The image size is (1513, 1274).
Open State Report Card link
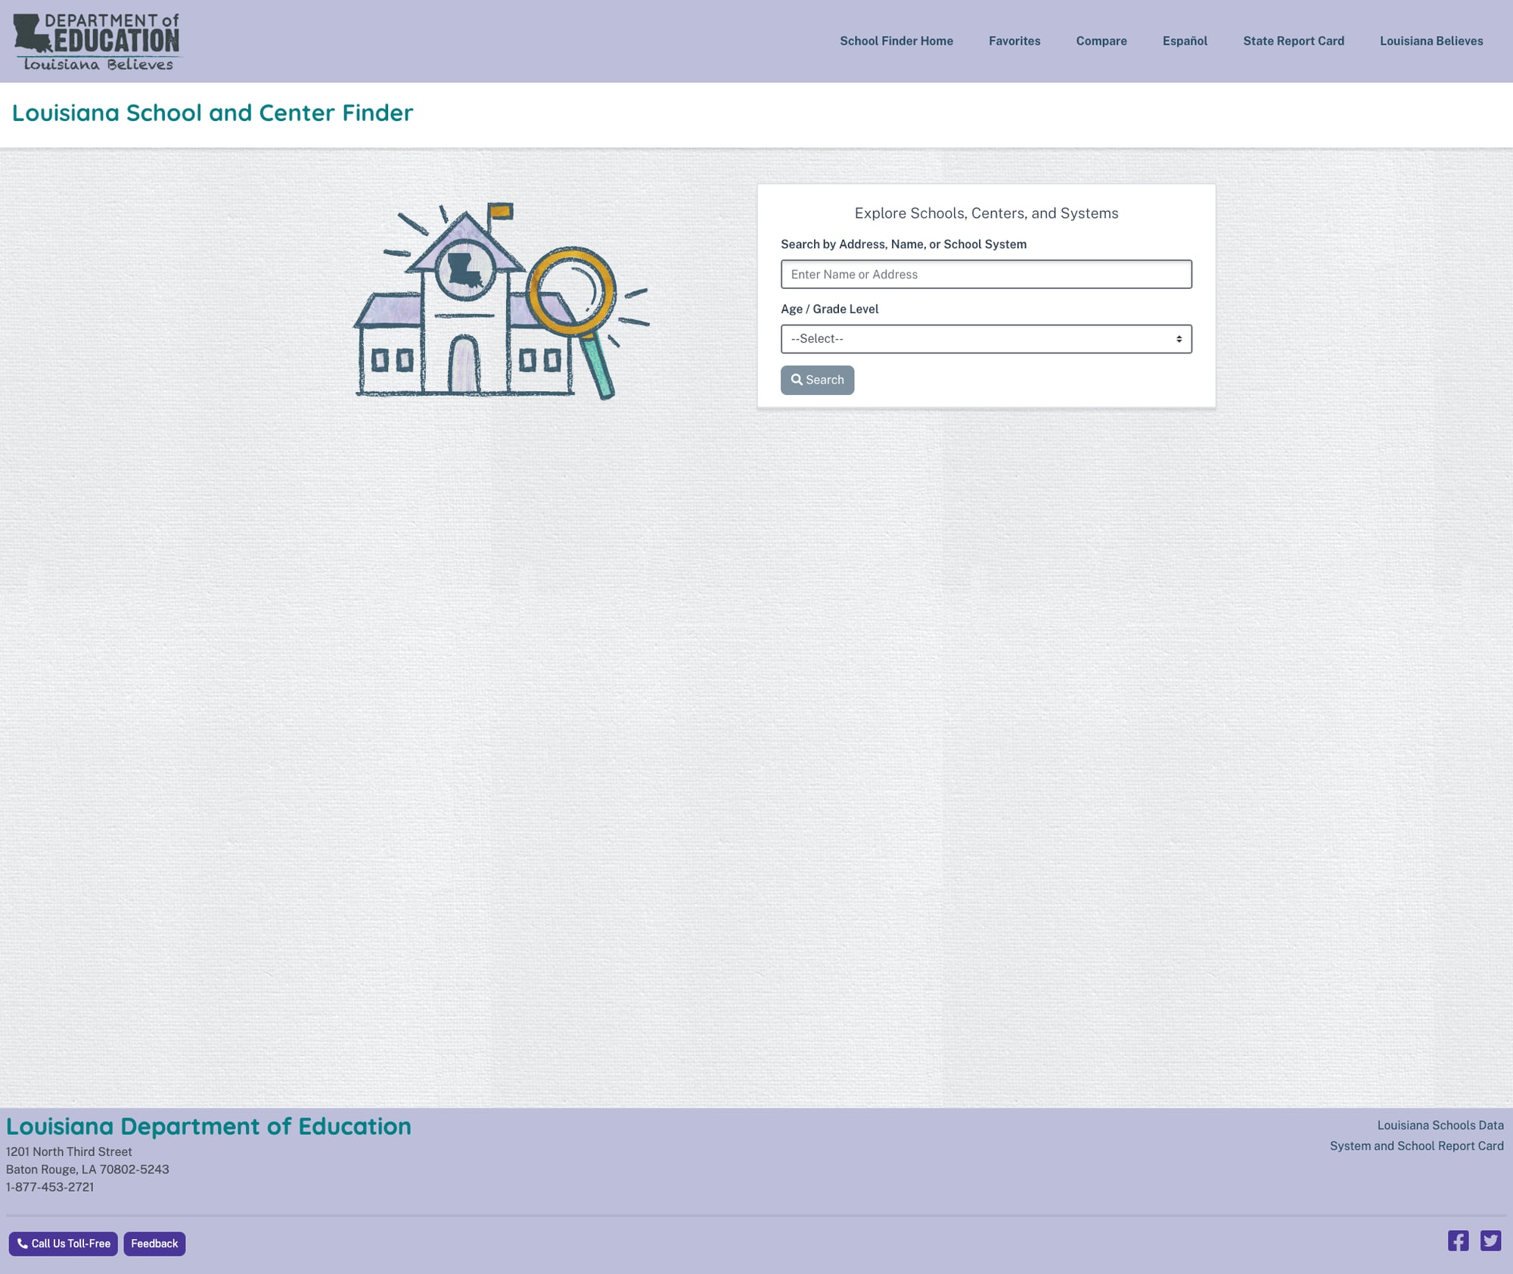pyautogui.click(x=1294, y=41)
